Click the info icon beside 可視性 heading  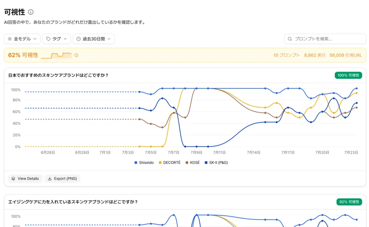pos(31,12)
